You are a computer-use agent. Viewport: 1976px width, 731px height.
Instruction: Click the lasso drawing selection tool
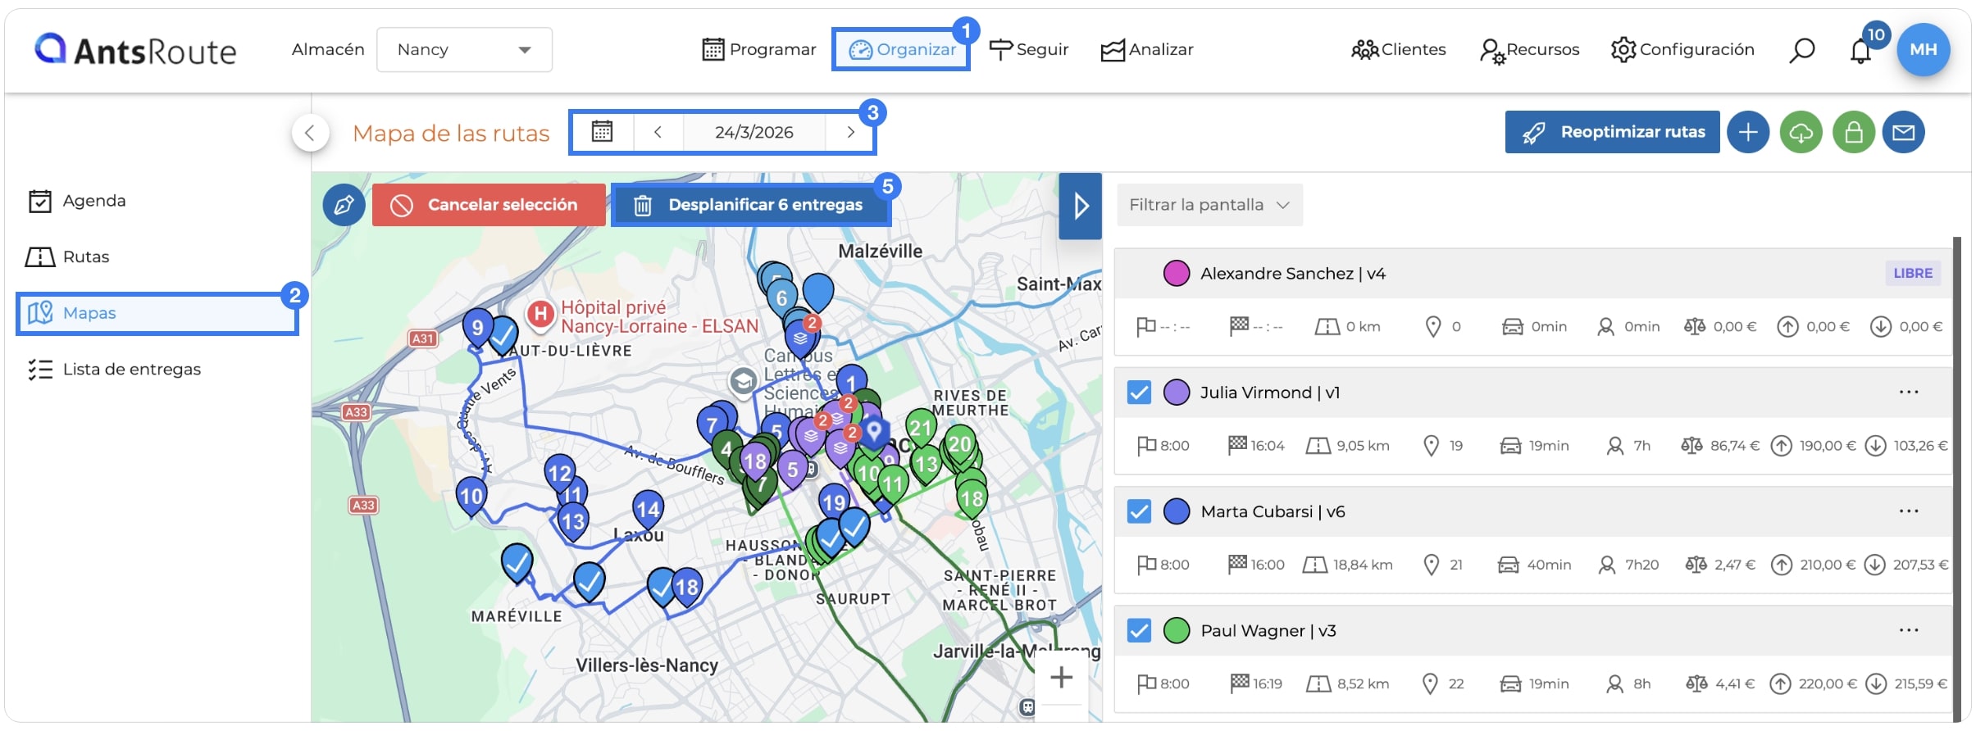344,205
